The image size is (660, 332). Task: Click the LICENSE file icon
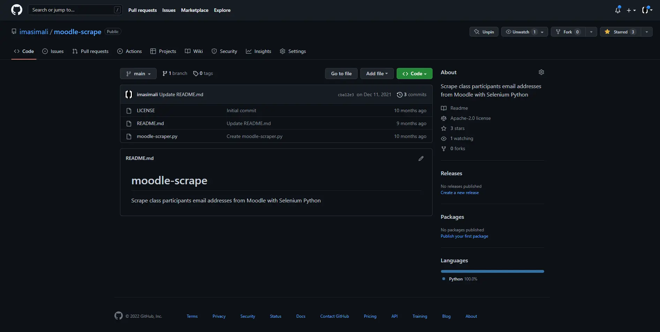point(129,111)
